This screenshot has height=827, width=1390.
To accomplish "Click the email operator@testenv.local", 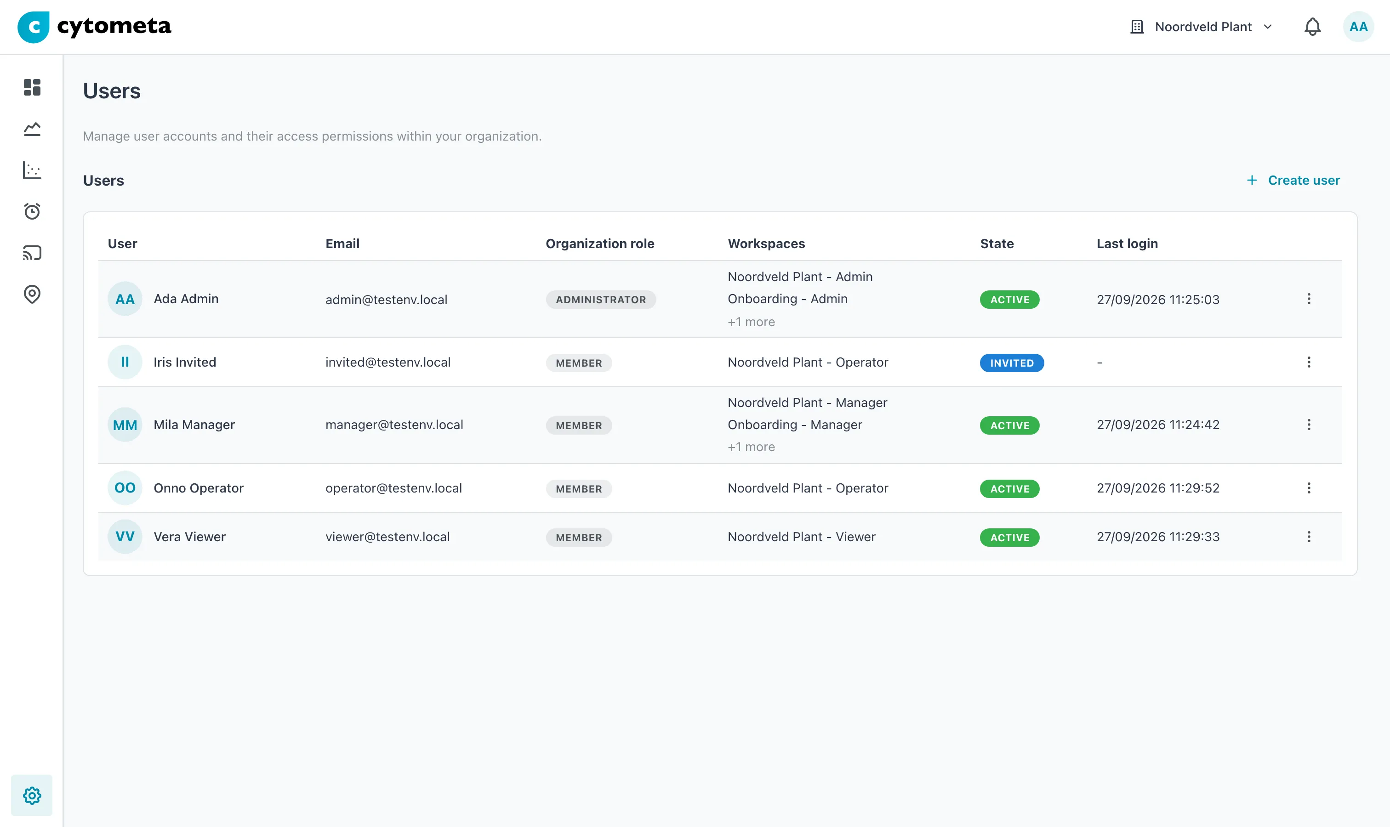I will pos(393,488).
